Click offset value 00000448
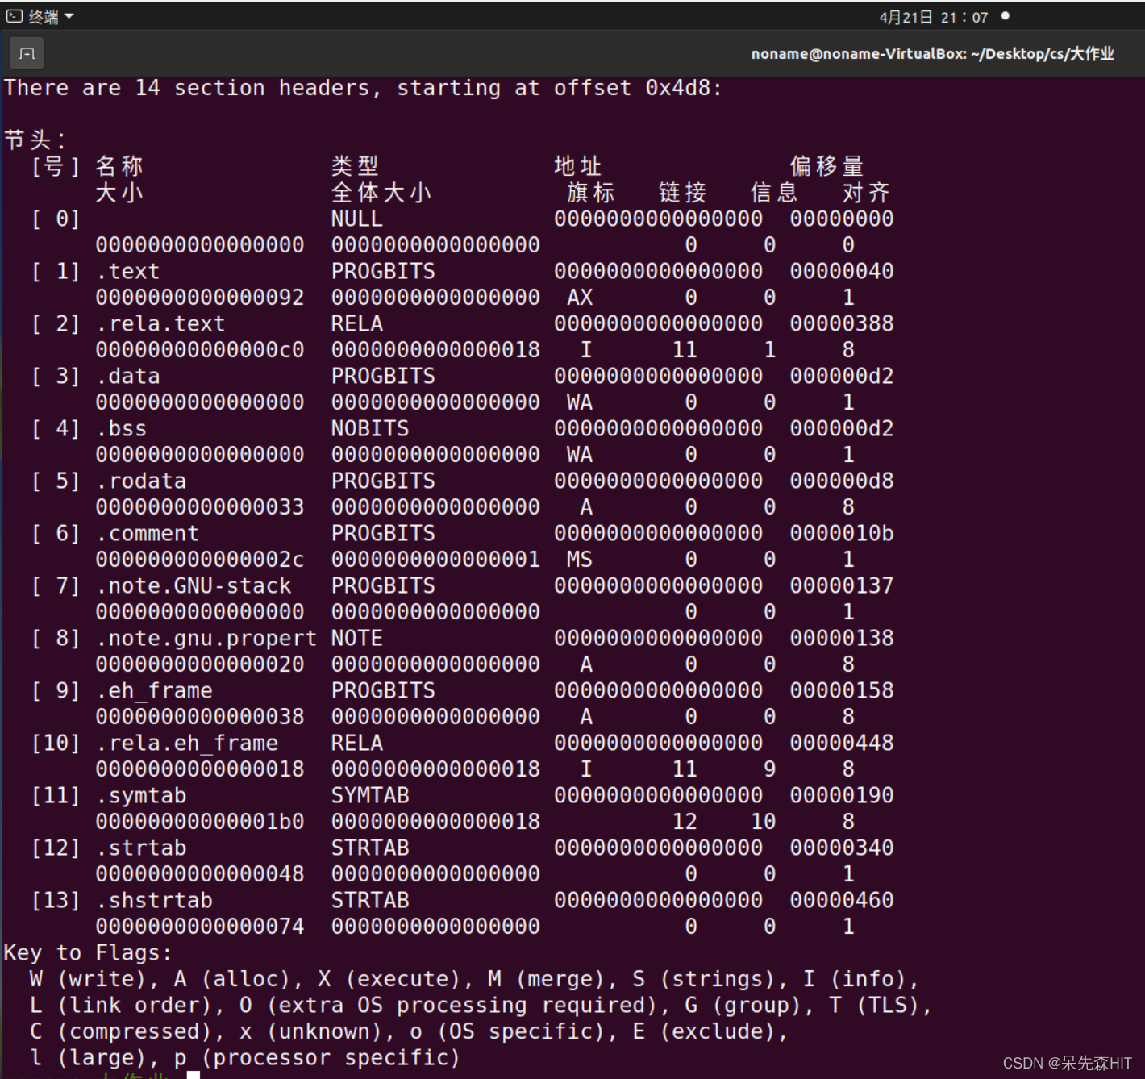Viewport: 1145px width, 1079px height. click(842, 744)
